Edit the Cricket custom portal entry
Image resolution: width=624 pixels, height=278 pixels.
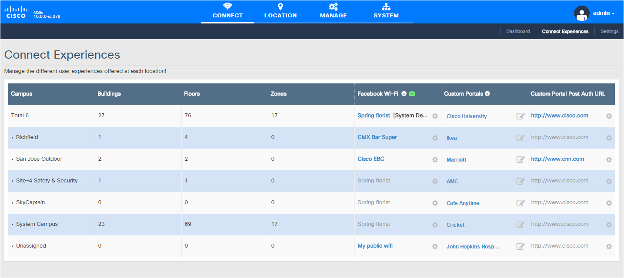pyautogui.click(x=520, y=225)
